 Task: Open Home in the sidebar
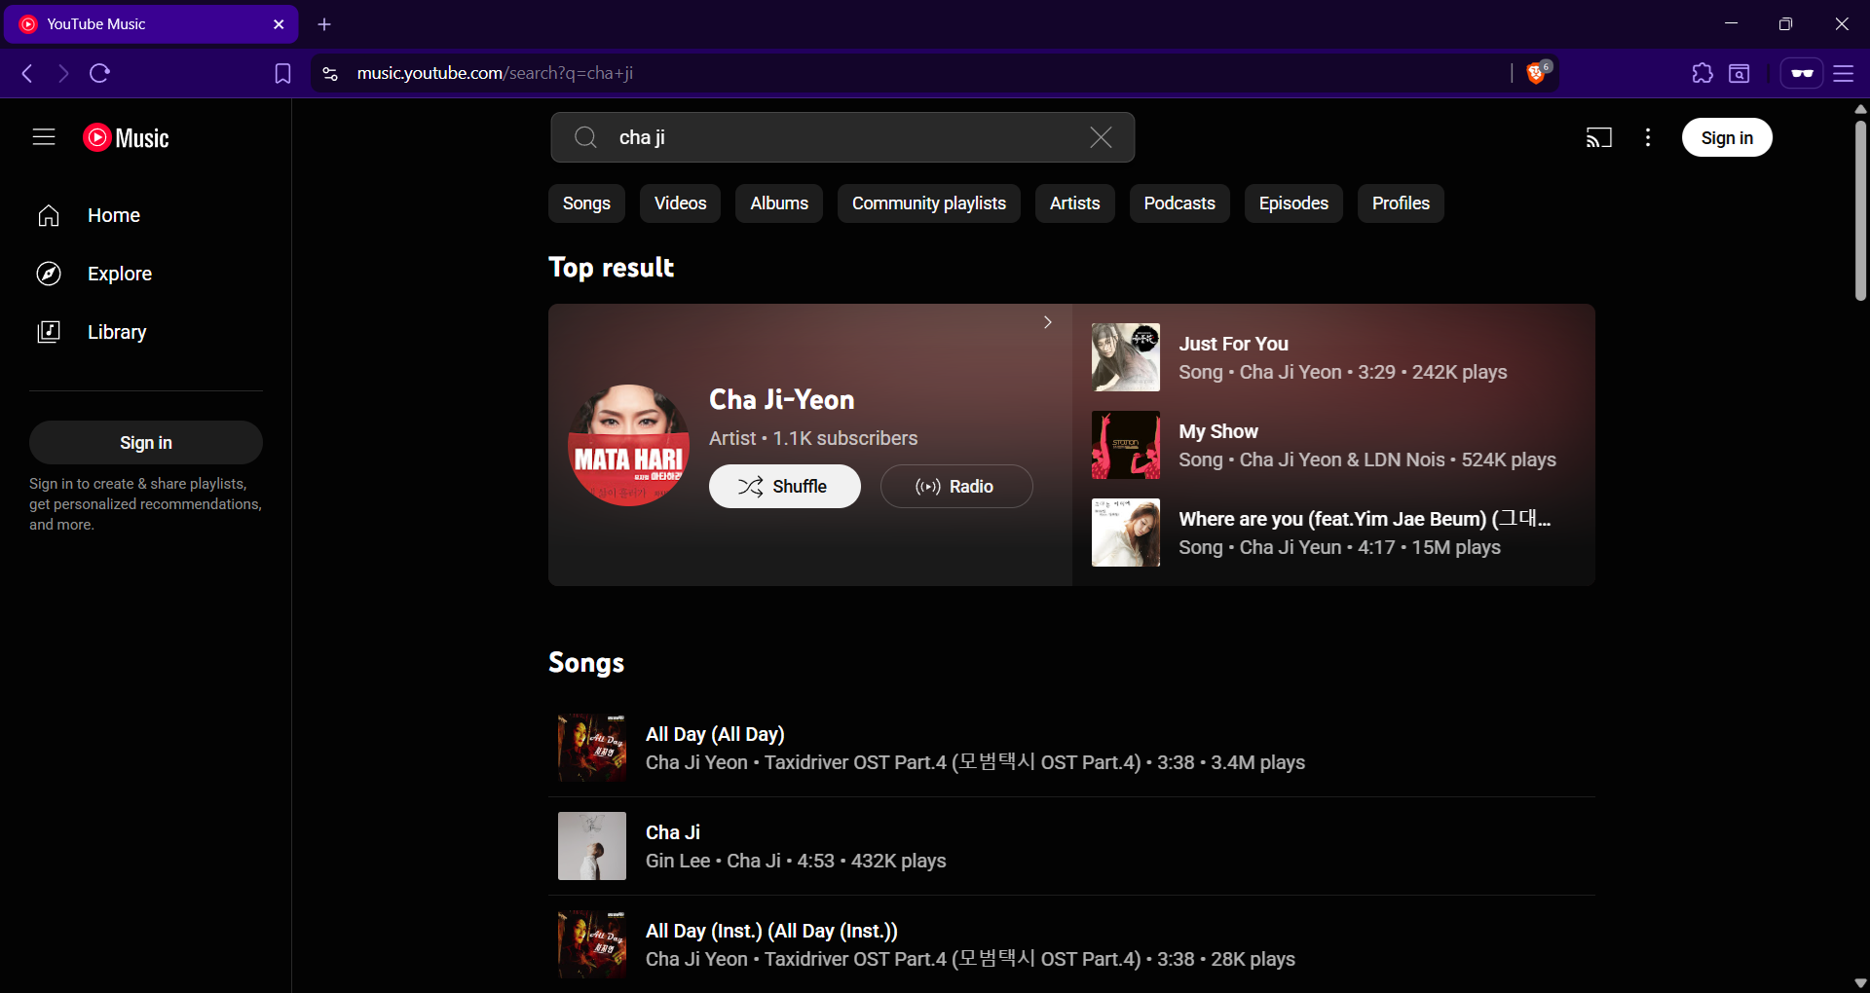click(146, 215)
